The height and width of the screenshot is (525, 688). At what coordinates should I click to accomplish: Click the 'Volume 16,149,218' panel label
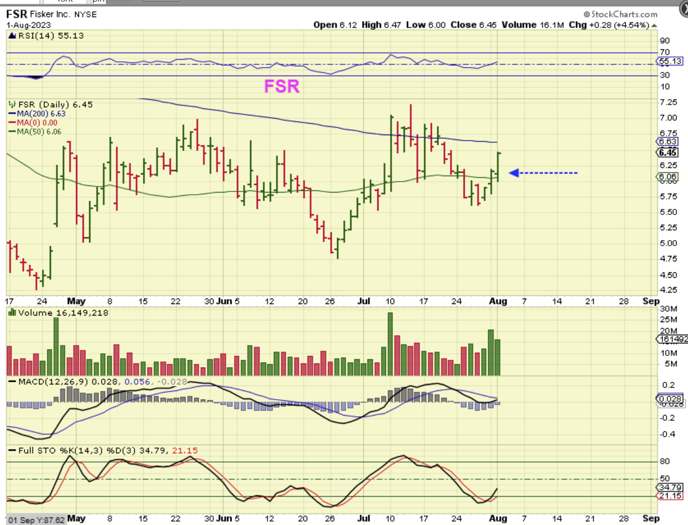point(63,313)
